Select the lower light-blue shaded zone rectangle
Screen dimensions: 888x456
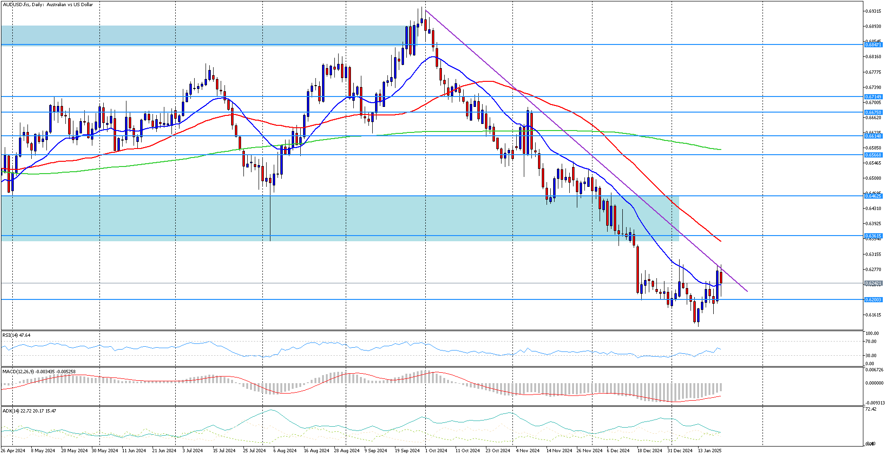(340, 218)
